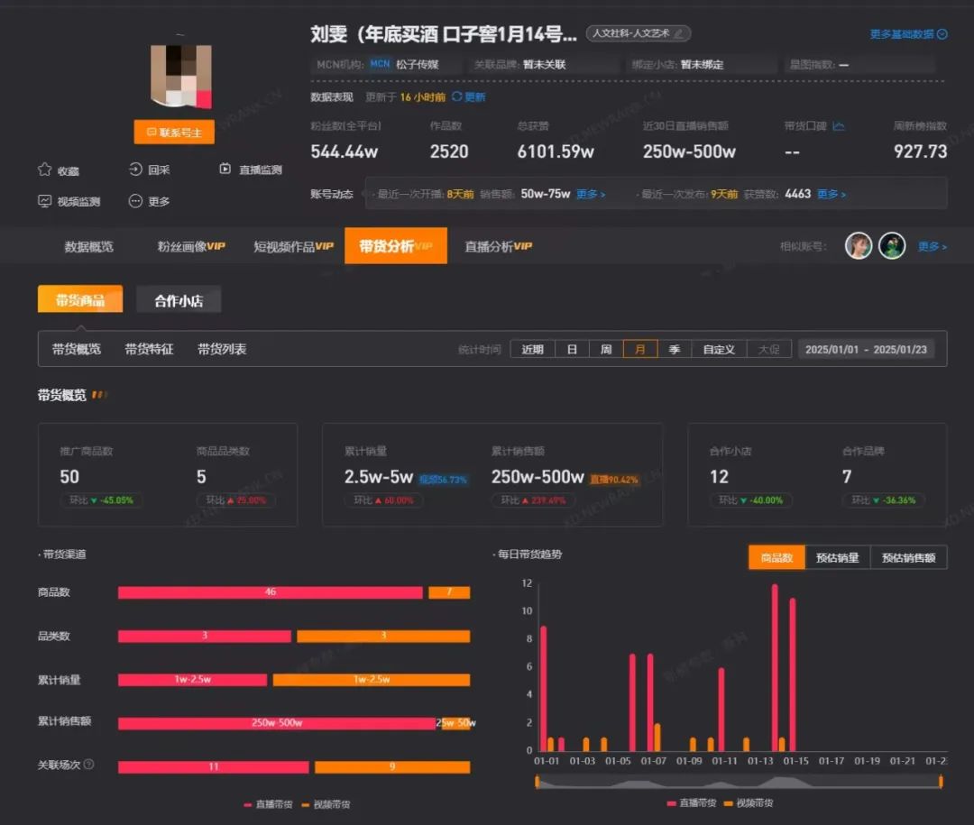
Task: Click the edit pencil on 人文社科 tag
Action: click(678, 33)
